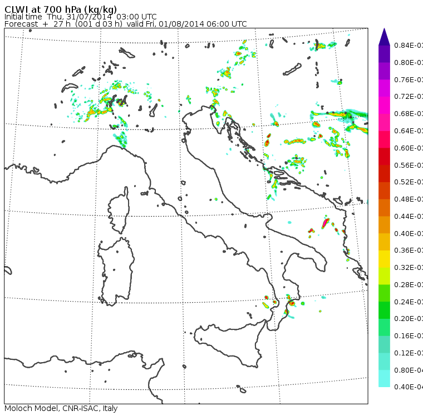Image resolution: width=423 pixels, height=416 pixels.
Task: Click the 0.80E-03 scale label
Action: tap(409, 62)
